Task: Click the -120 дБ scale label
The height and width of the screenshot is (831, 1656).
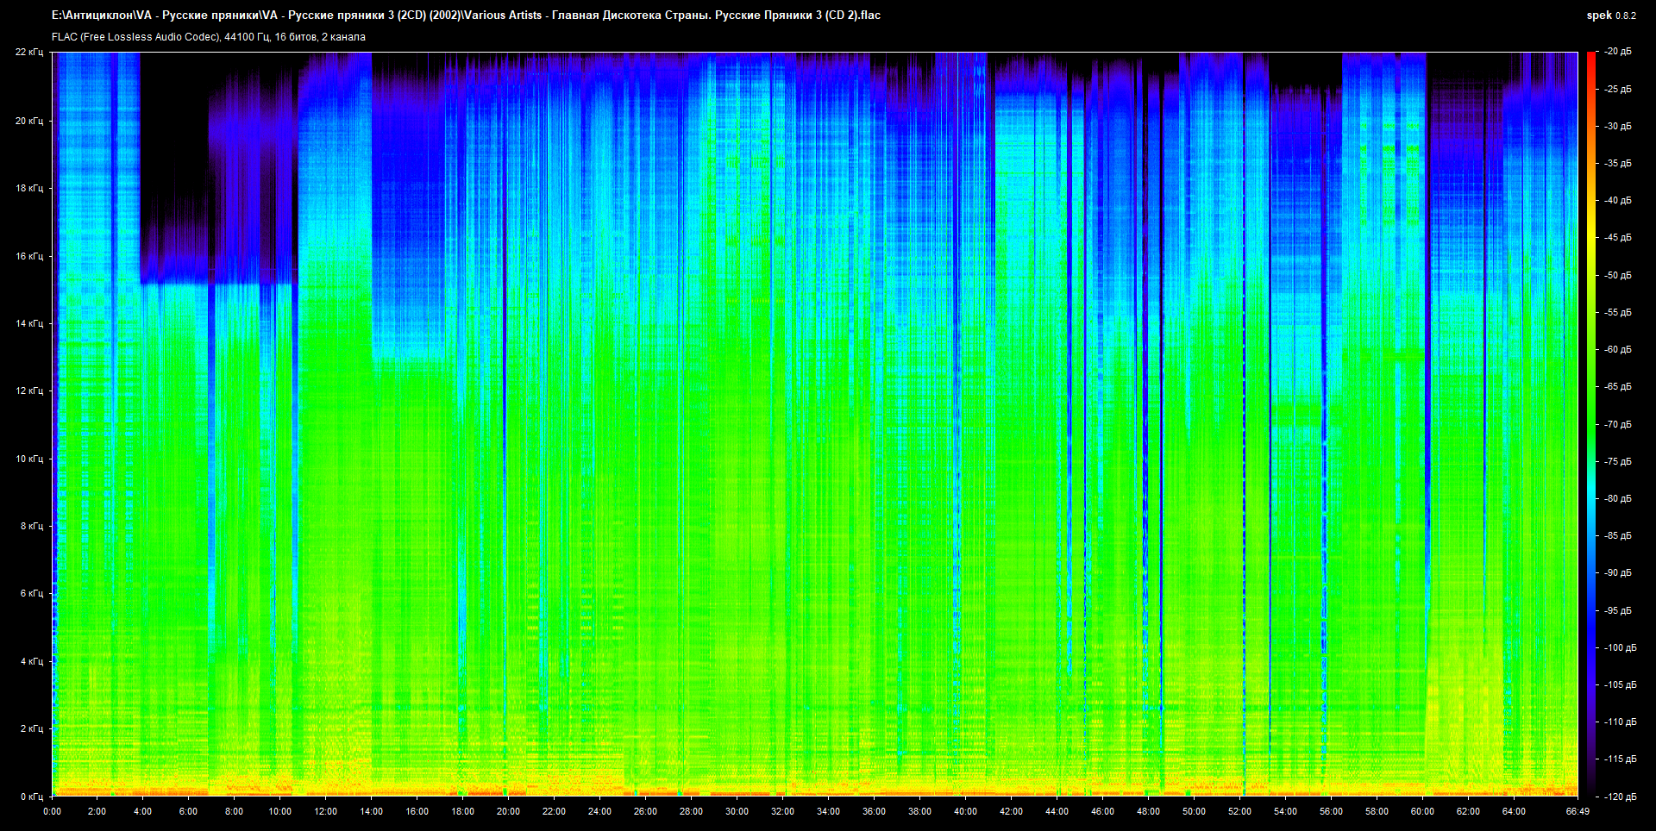Action: [1620, 797]
